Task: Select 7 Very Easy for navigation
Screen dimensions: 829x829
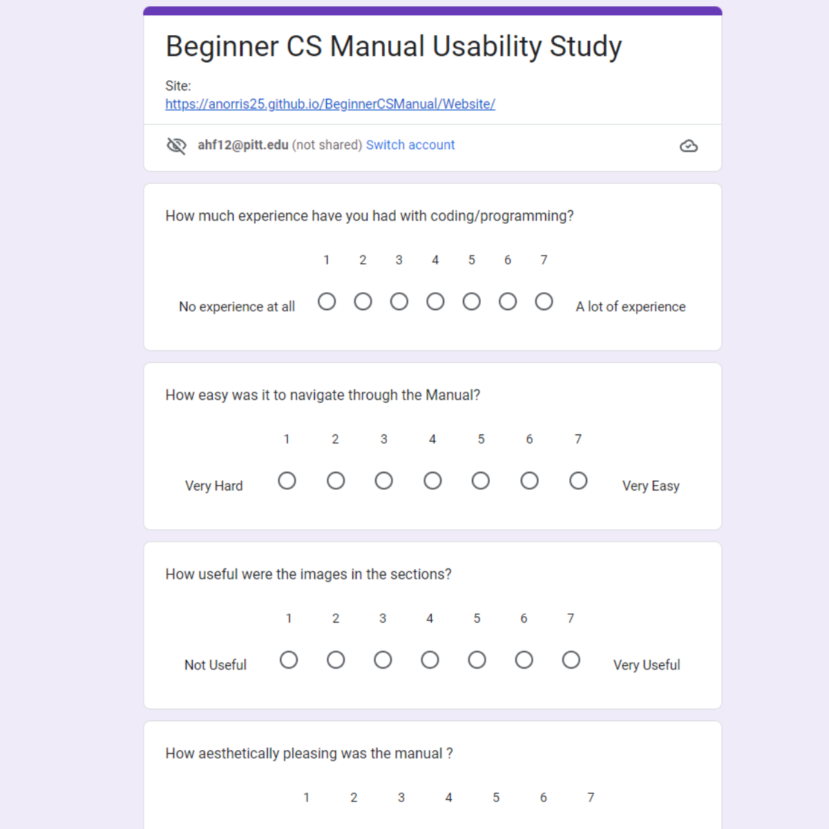Action: (578, 481)
